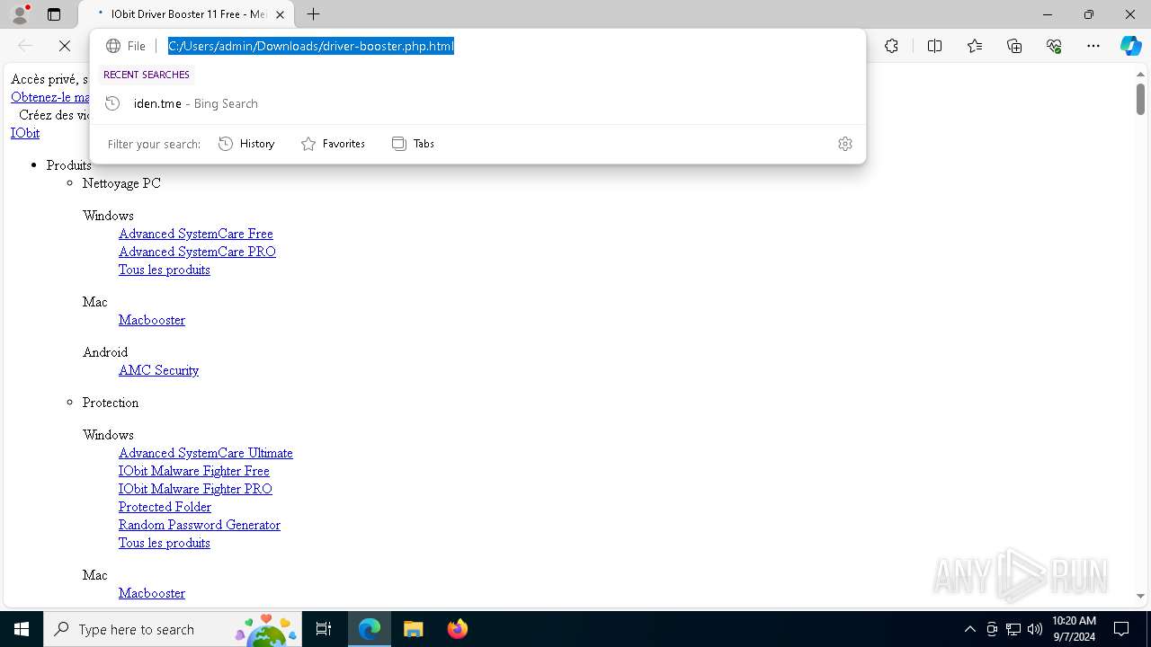This screenshot has height=647, width=1151.
Task: Click the taskbar search box
Action: [173, 629]
